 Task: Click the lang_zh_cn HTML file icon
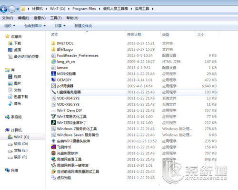(53, 62)
